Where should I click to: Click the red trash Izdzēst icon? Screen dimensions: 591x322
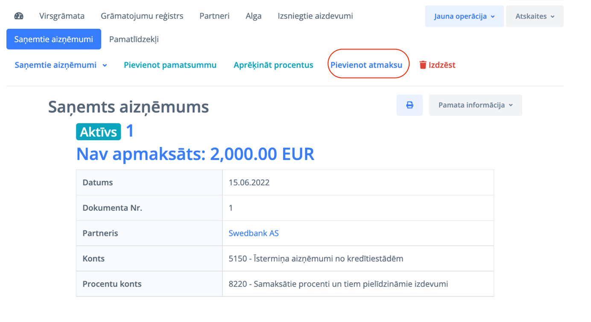[423, 65]
